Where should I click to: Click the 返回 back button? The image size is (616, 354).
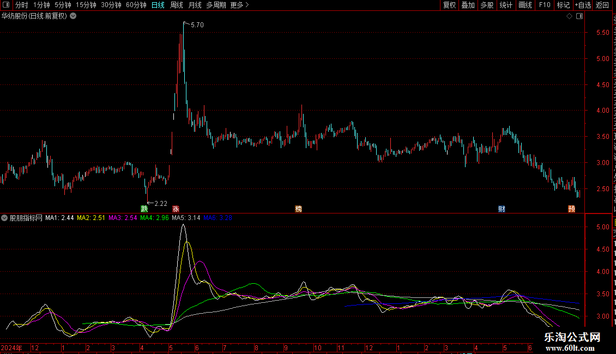[x=602, y=5]
